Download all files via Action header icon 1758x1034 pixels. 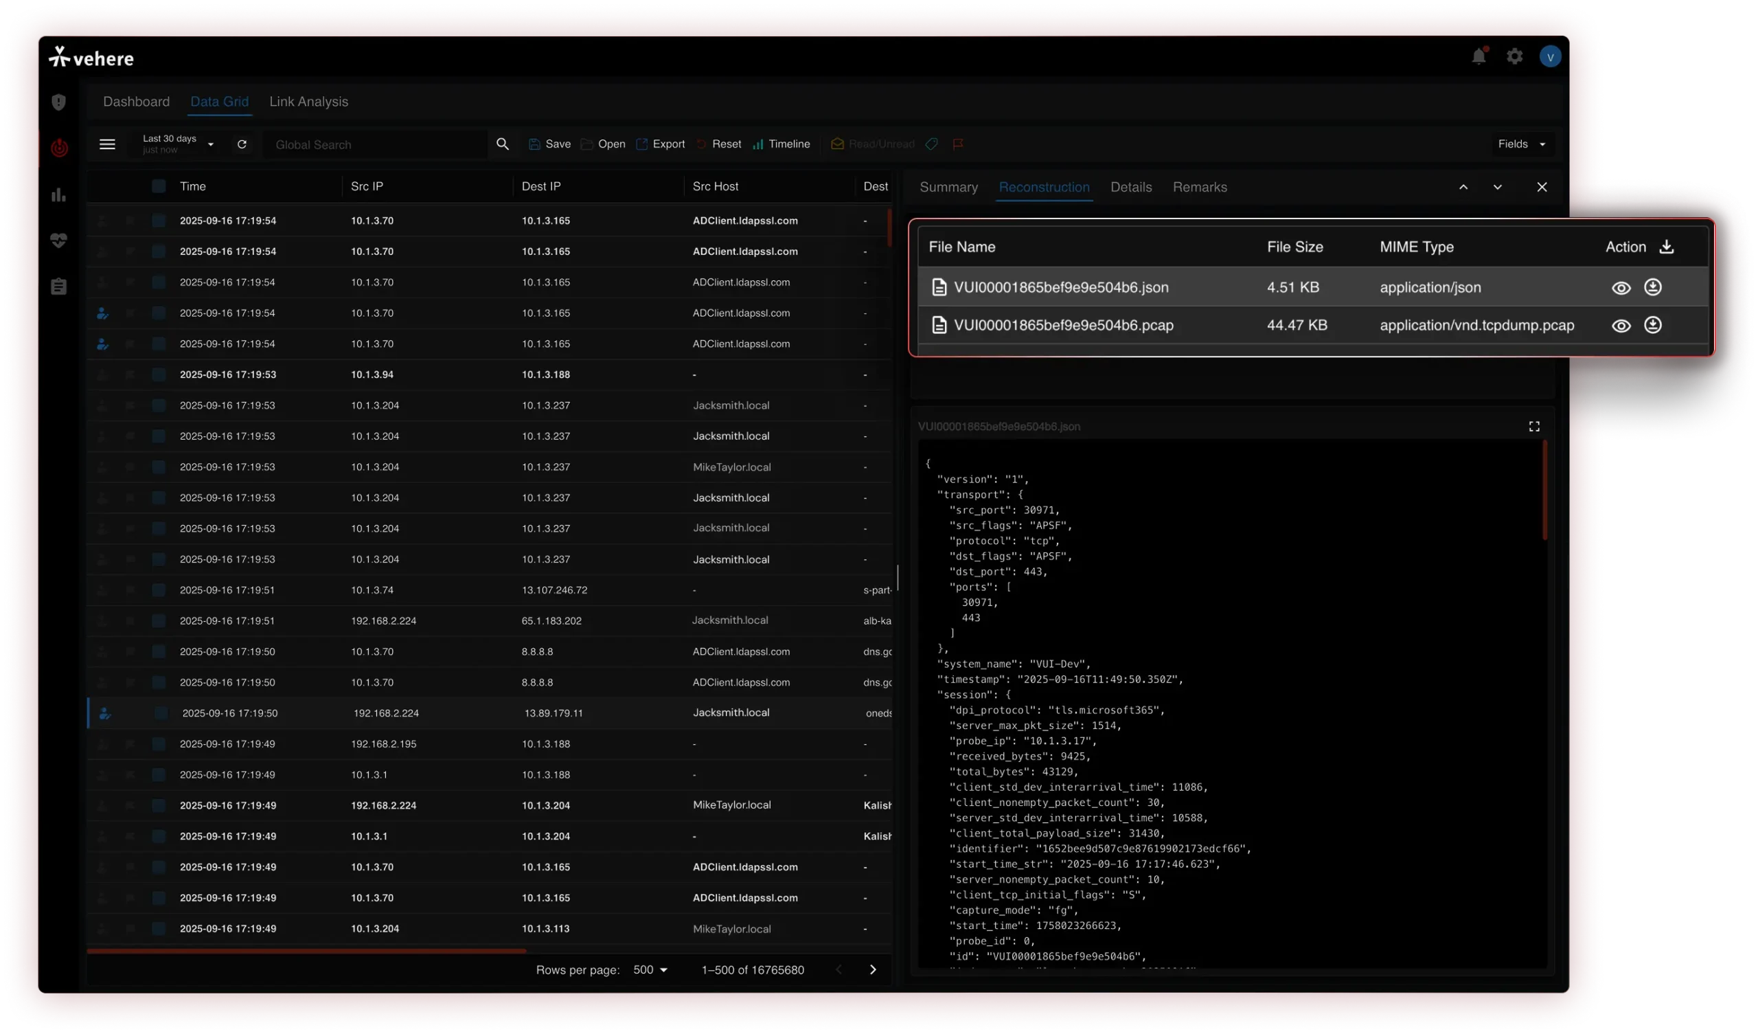(1666, 247)
